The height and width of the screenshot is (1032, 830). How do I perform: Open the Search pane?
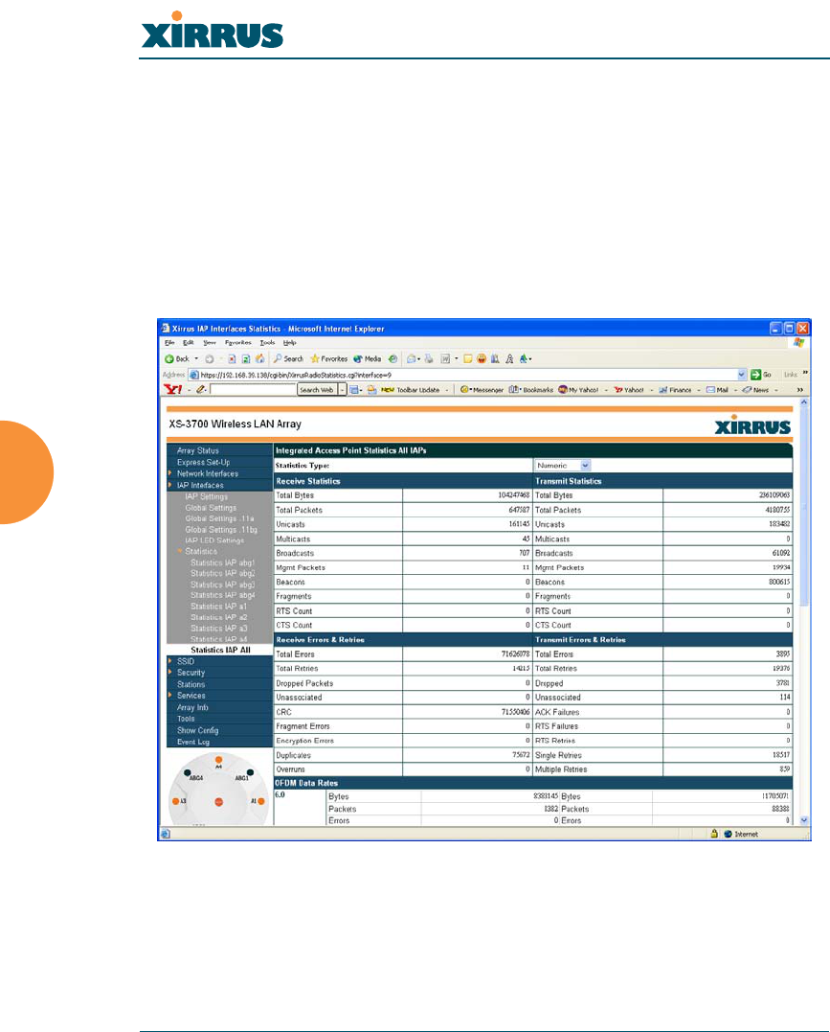pos(288,358)
